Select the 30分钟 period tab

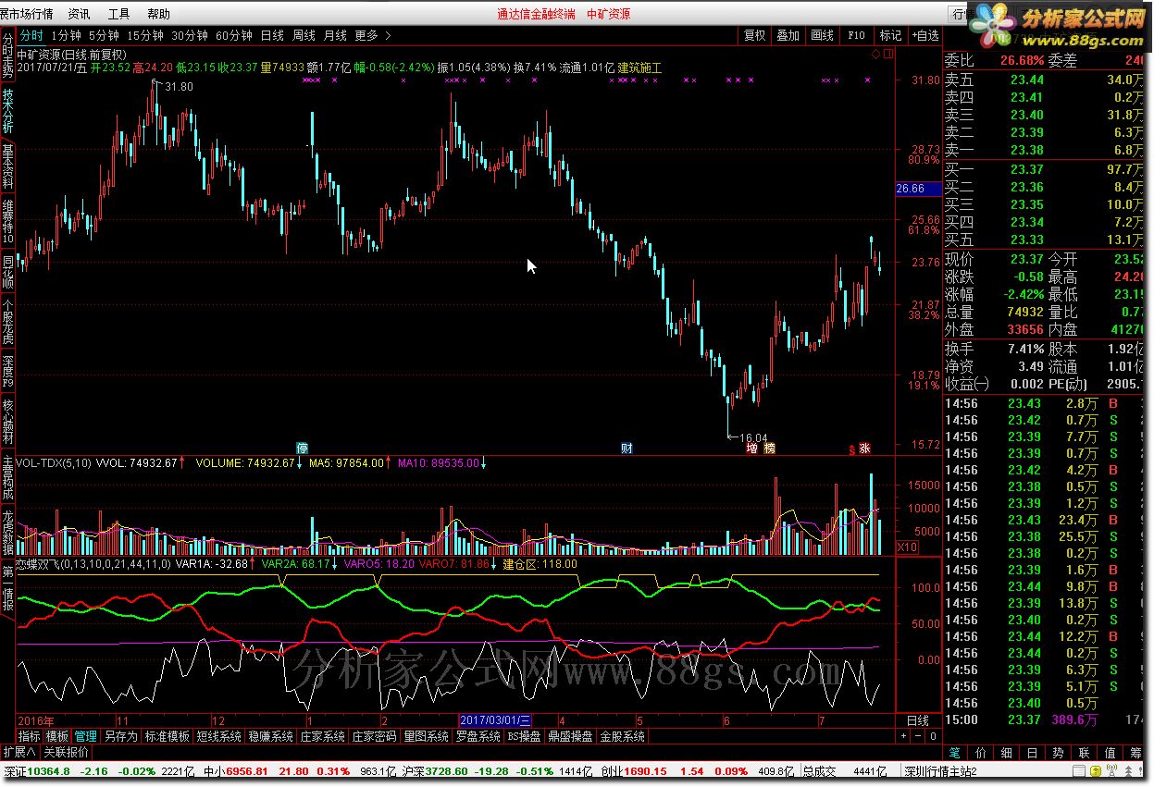coord(189,36)
